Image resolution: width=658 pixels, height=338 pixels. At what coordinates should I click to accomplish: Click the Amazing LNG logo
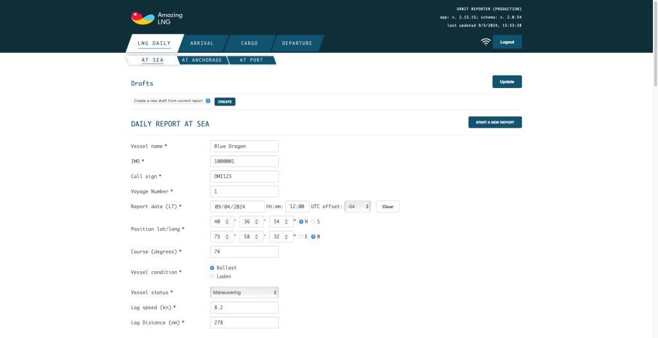[157, 18]
